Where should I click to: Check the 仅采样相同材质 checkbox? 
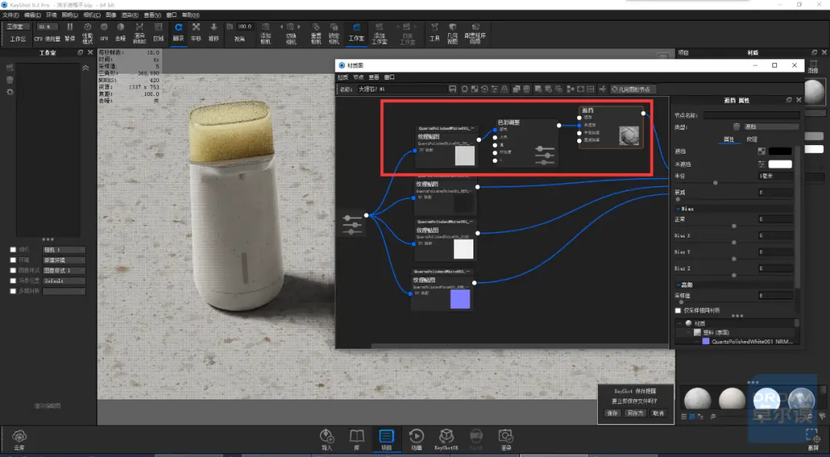[678, 310]
